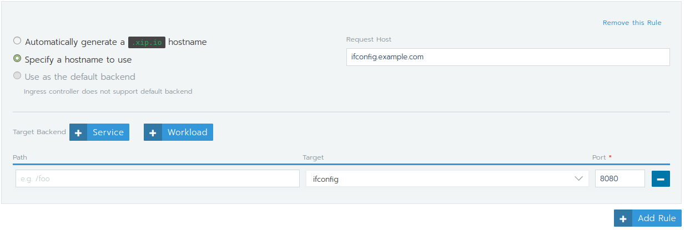This screenshot has width=685, height=230.
Task: Click the Path field with /foo placeholder
Action: pyautogui.click(x=157, y=178)
